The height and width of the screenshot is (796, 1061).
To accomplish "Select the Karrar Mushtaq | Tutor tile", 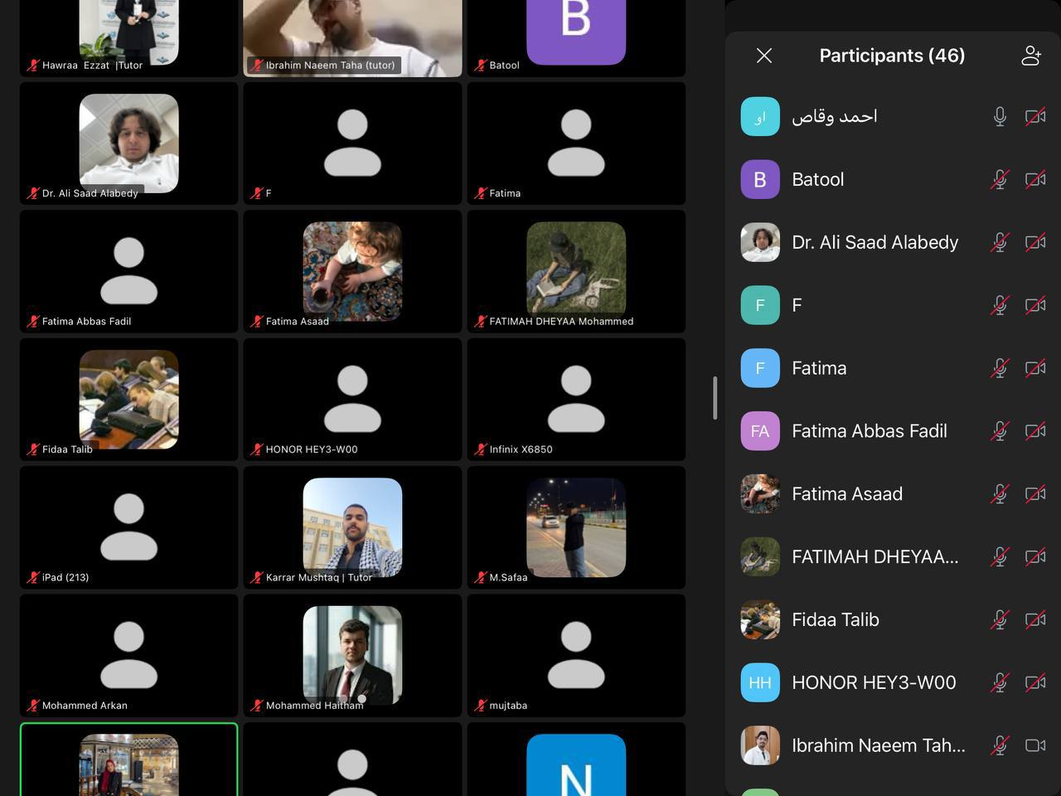I will (x=352, y=527).
